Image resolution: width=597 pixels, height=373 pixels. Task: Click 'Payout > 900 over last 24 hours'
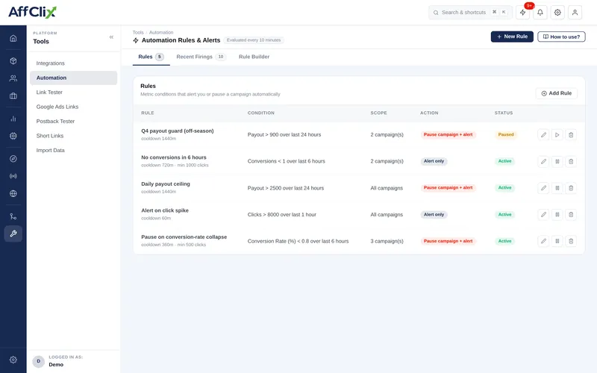pyautogui.click(x=284, y=135)
